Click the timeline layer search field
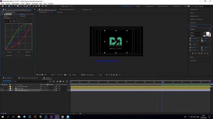213x119 pixels. (x=31, y=81)
